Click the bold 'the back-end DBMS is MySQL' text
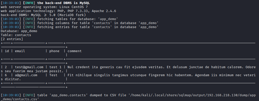The width and height of the screenshot is (259, 101). pyautogui.click(x=63, y=3)
